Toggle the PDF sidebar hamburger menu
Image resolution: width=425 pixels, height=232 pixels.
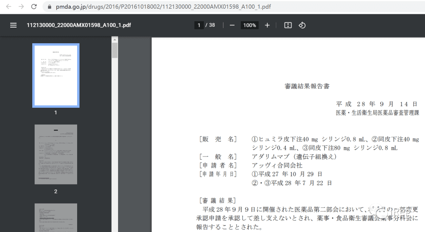tap(13, 25)
